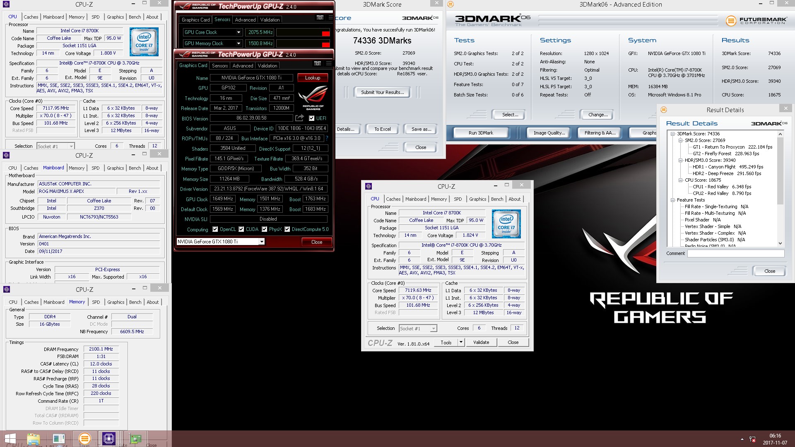
Task: Click camera screenshot icon in GPU-Z Graphics Card window
Action: [x=318, y=64]
